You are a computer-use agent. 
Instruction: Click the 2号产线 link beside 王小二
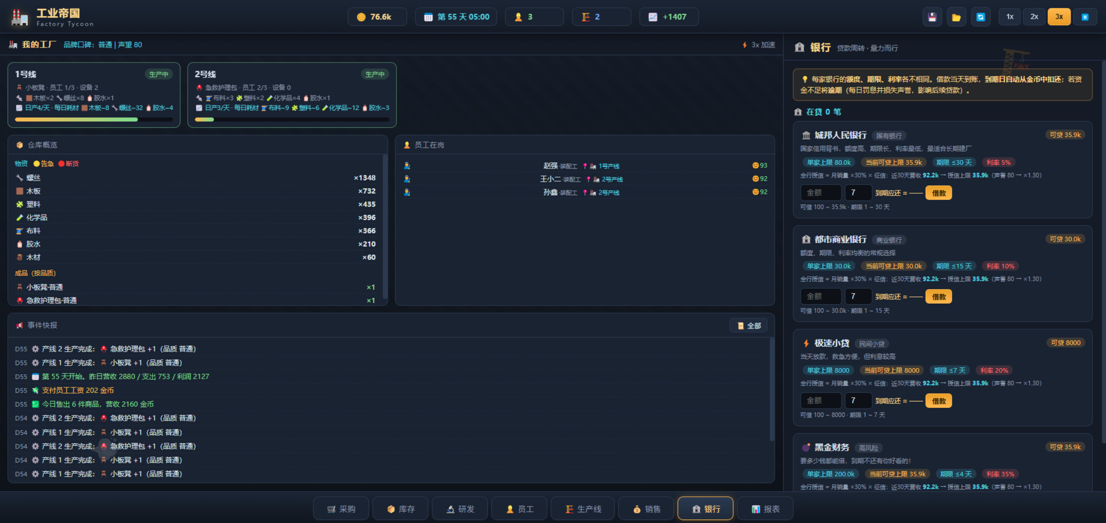612,180
